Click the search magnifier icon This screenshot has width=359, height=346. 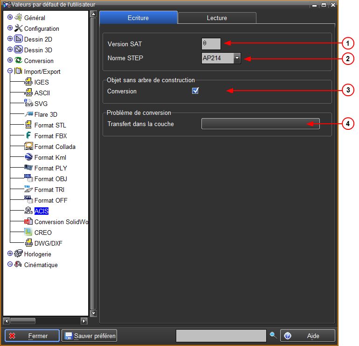[273, 335]
